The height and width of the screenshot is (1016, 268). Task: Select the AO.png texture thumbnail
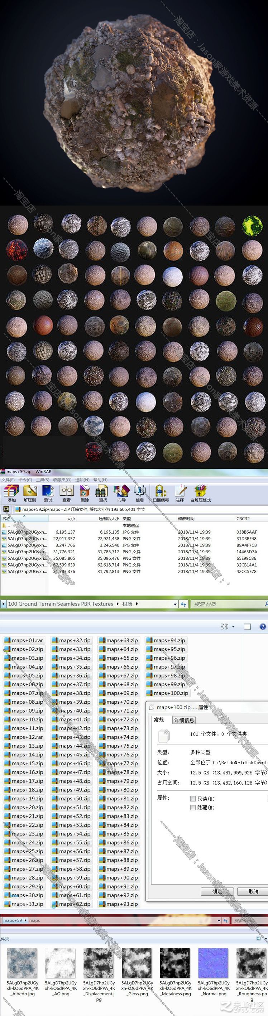pyautogui.click(x=61, y=963)
